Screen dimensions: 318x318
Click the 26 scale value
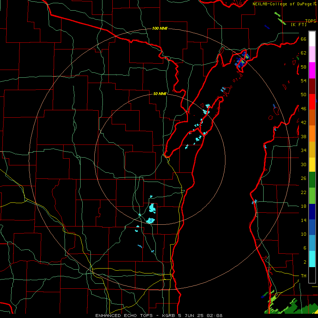[304, 178]
